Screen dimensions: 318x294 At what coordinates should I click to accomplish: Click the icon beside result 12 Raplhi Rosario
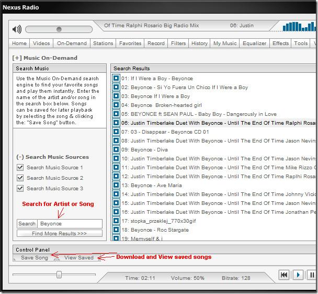116,176
